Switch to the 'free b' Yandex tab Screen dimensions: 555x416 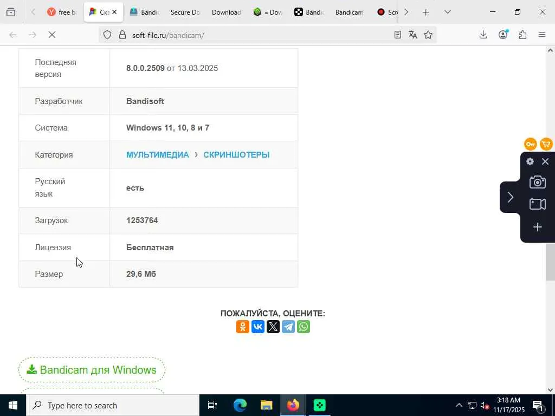pos(62,12)
